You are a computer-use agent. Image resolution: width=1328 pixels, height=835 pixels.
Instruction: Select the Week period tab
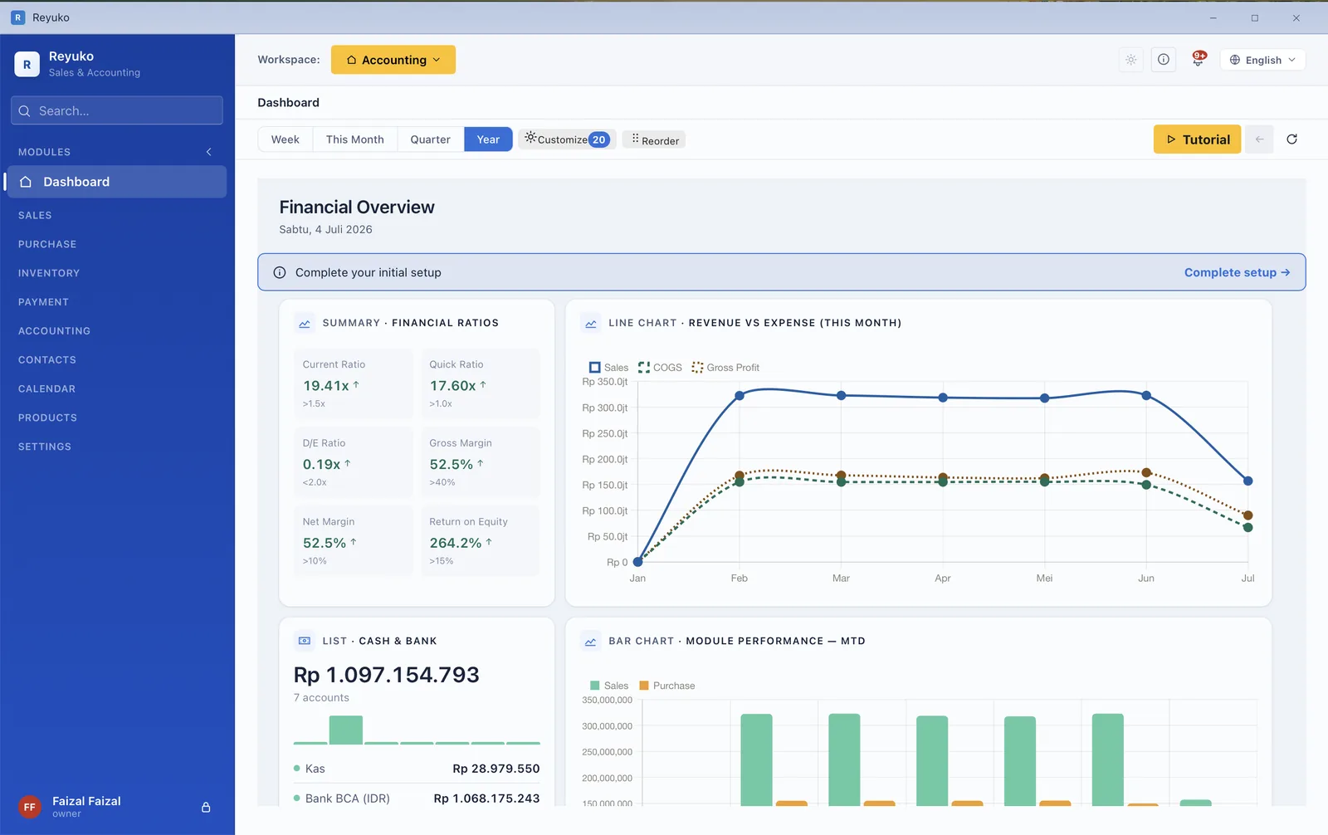(285, 139)
